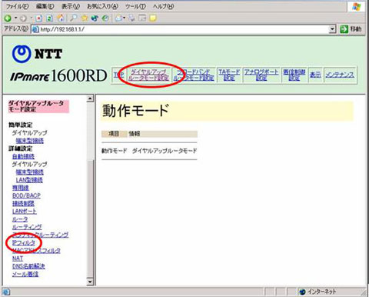Open the 表示 link in top navigation
This screenshot has width=369, height=297.
(315, 75)
